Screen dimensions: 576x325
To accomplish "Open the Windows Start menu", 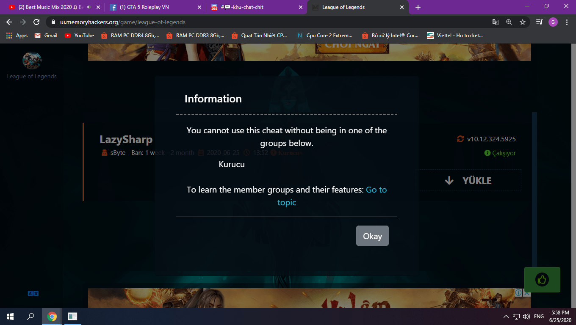I will (10, 316).
